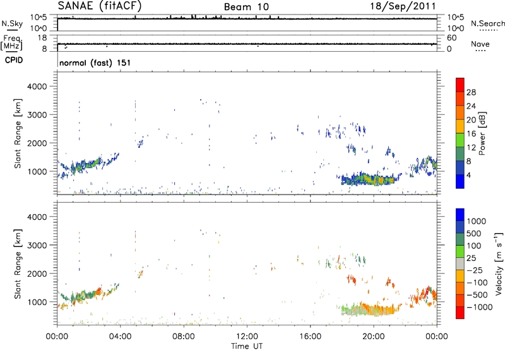
Task: Click the 3000 tick of the velocity panel
Action: click(x=37, y=245)
